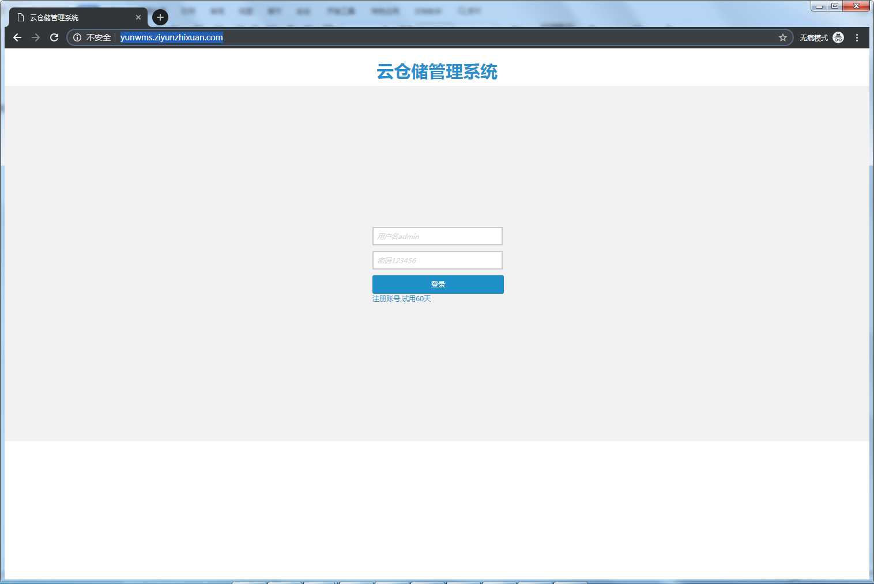Click the 无痕模式 label text
874x584 pixels.
click(x=813, y=37)
